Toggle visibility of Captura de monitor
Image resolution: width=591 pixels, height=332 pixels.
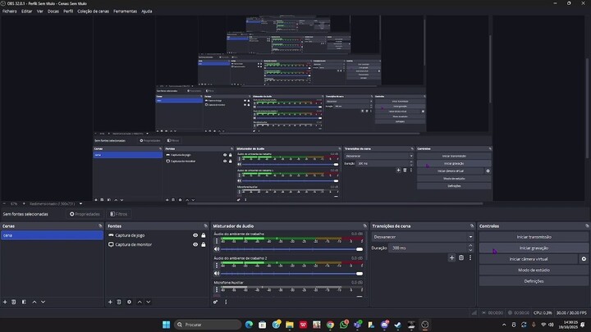pos(195,244)
